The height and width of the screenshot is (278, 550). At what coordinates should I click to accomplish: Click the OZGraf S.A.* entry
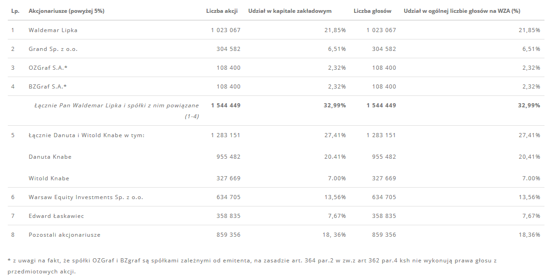click(x=48, y=67)
